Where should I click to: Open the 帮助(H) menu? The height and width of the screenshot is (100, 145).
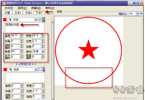point(50,8)
